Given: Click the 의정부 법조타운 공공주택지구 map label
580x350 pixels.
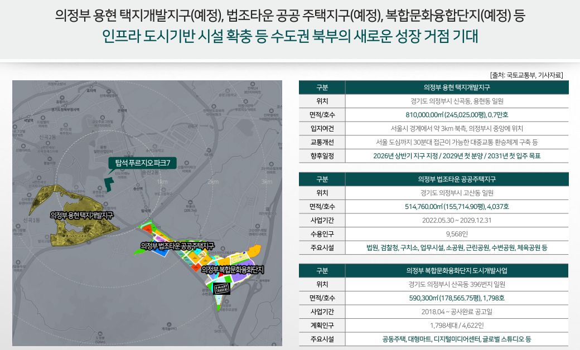Looking at the screenshot, I should point(177,245).
